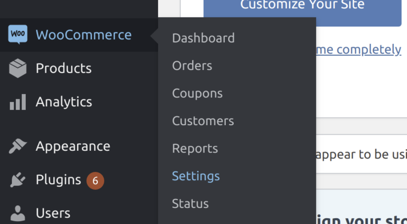407x224 pixels.
Task: Click the Users person icon
Action: 18,213
